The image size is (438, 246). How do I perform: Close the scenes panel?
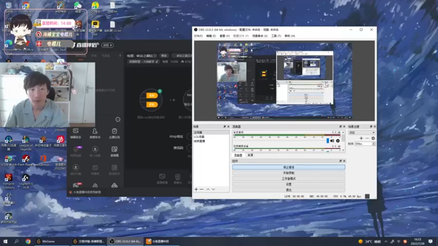(228, 127)
